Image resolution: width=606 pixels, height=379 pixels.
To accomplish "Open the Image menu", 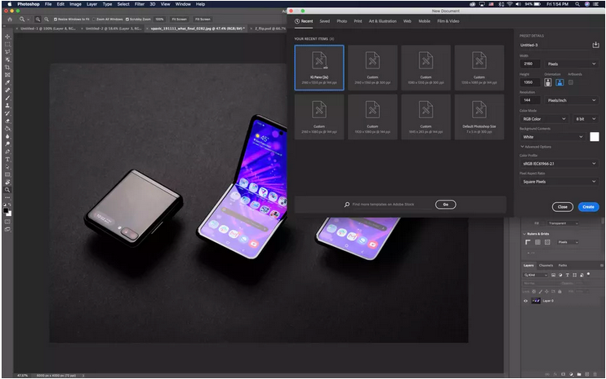I will [75, 4].
